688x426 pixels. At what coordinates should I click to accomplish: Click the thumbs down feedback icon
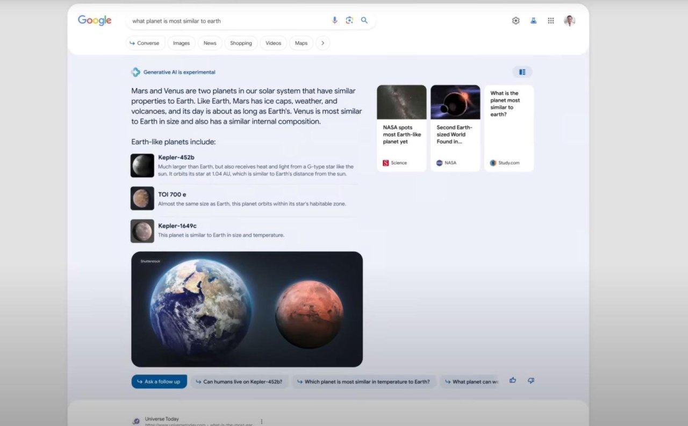(531, 380)
